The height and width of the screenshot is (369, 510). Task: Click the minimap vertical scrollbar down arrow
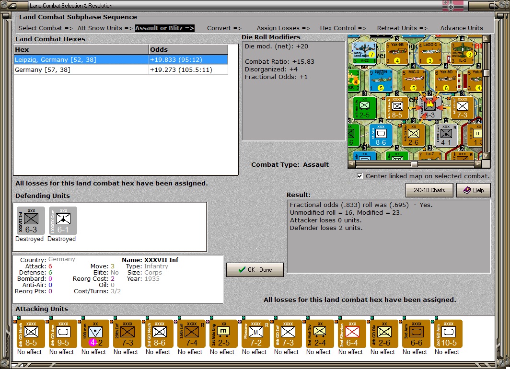pos(486,156)
